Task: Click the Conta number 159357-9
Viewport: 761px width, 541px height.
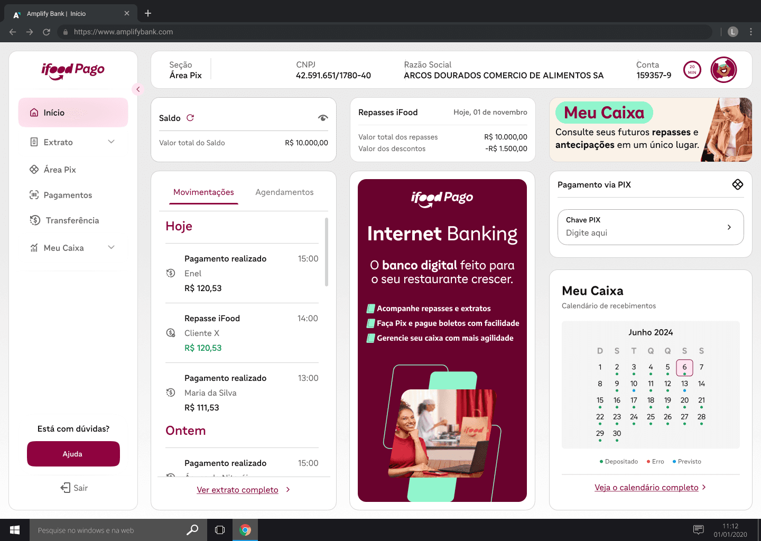Action: coord(654,76)
